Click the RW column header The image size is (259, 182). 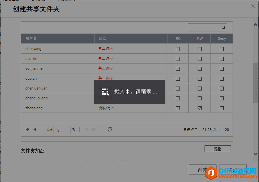[200, 39]
